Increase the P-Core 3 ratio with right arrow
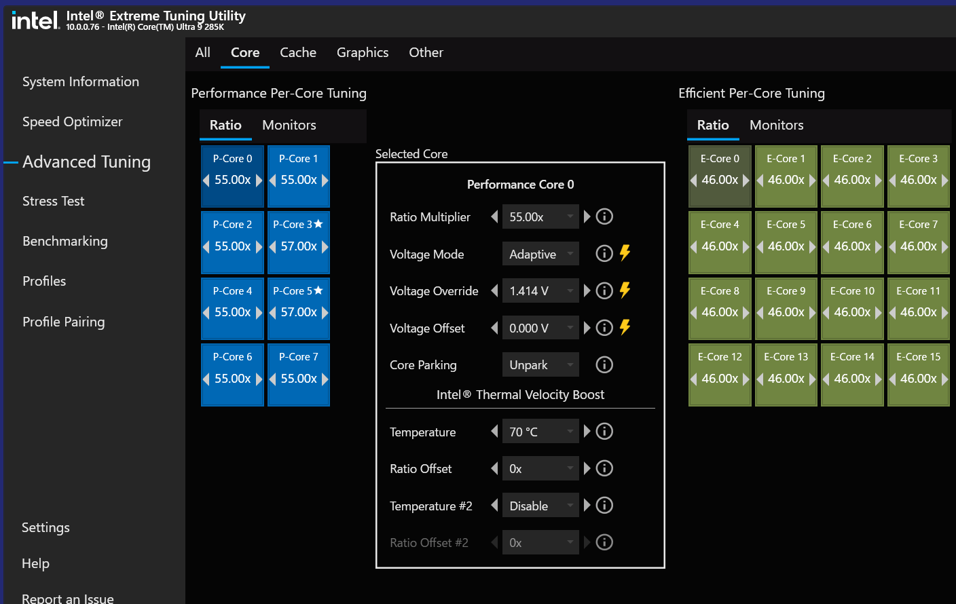Image resolution: width=956 pixels, height=604 pixels. (x=325, y=246)
